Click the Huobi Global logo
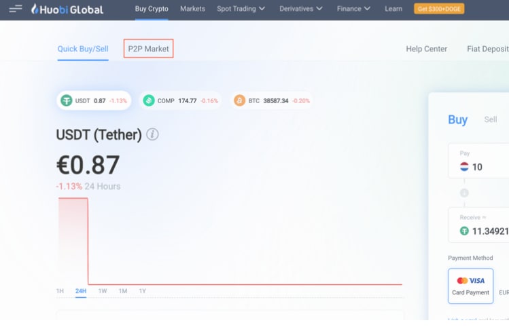The height and width of the screenshot is (327, 509). (67, 9)
